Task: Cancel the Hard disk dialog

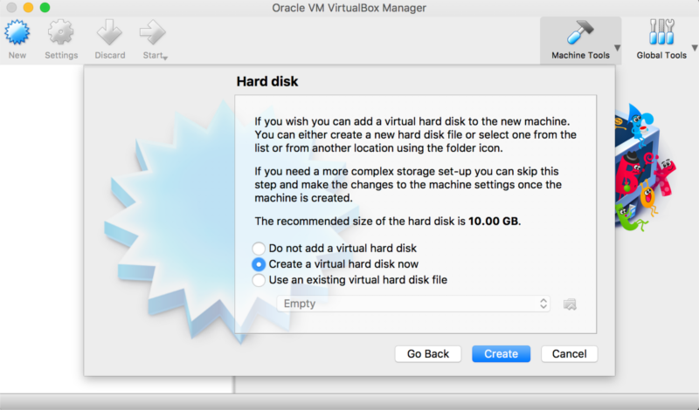Action: click(569, 353)
